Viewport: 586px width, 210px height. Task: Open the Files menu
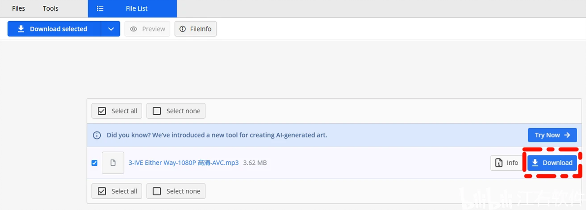[18, 8]
